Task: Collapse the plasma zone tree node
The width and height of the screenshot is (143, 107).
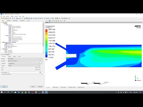Action: point(5,36)
